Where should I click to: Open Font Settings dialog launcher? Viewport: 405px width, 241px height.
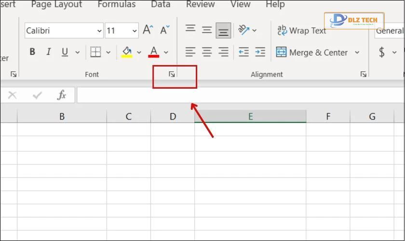[x=172, y=74]
